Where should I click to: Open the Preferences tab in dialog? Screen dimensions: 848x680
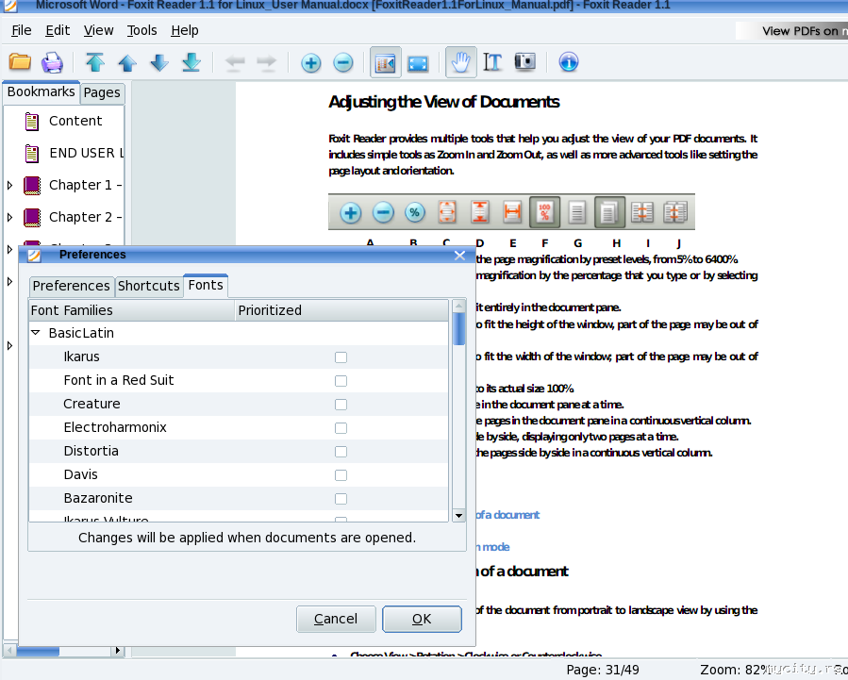click(x=72, y=286)
